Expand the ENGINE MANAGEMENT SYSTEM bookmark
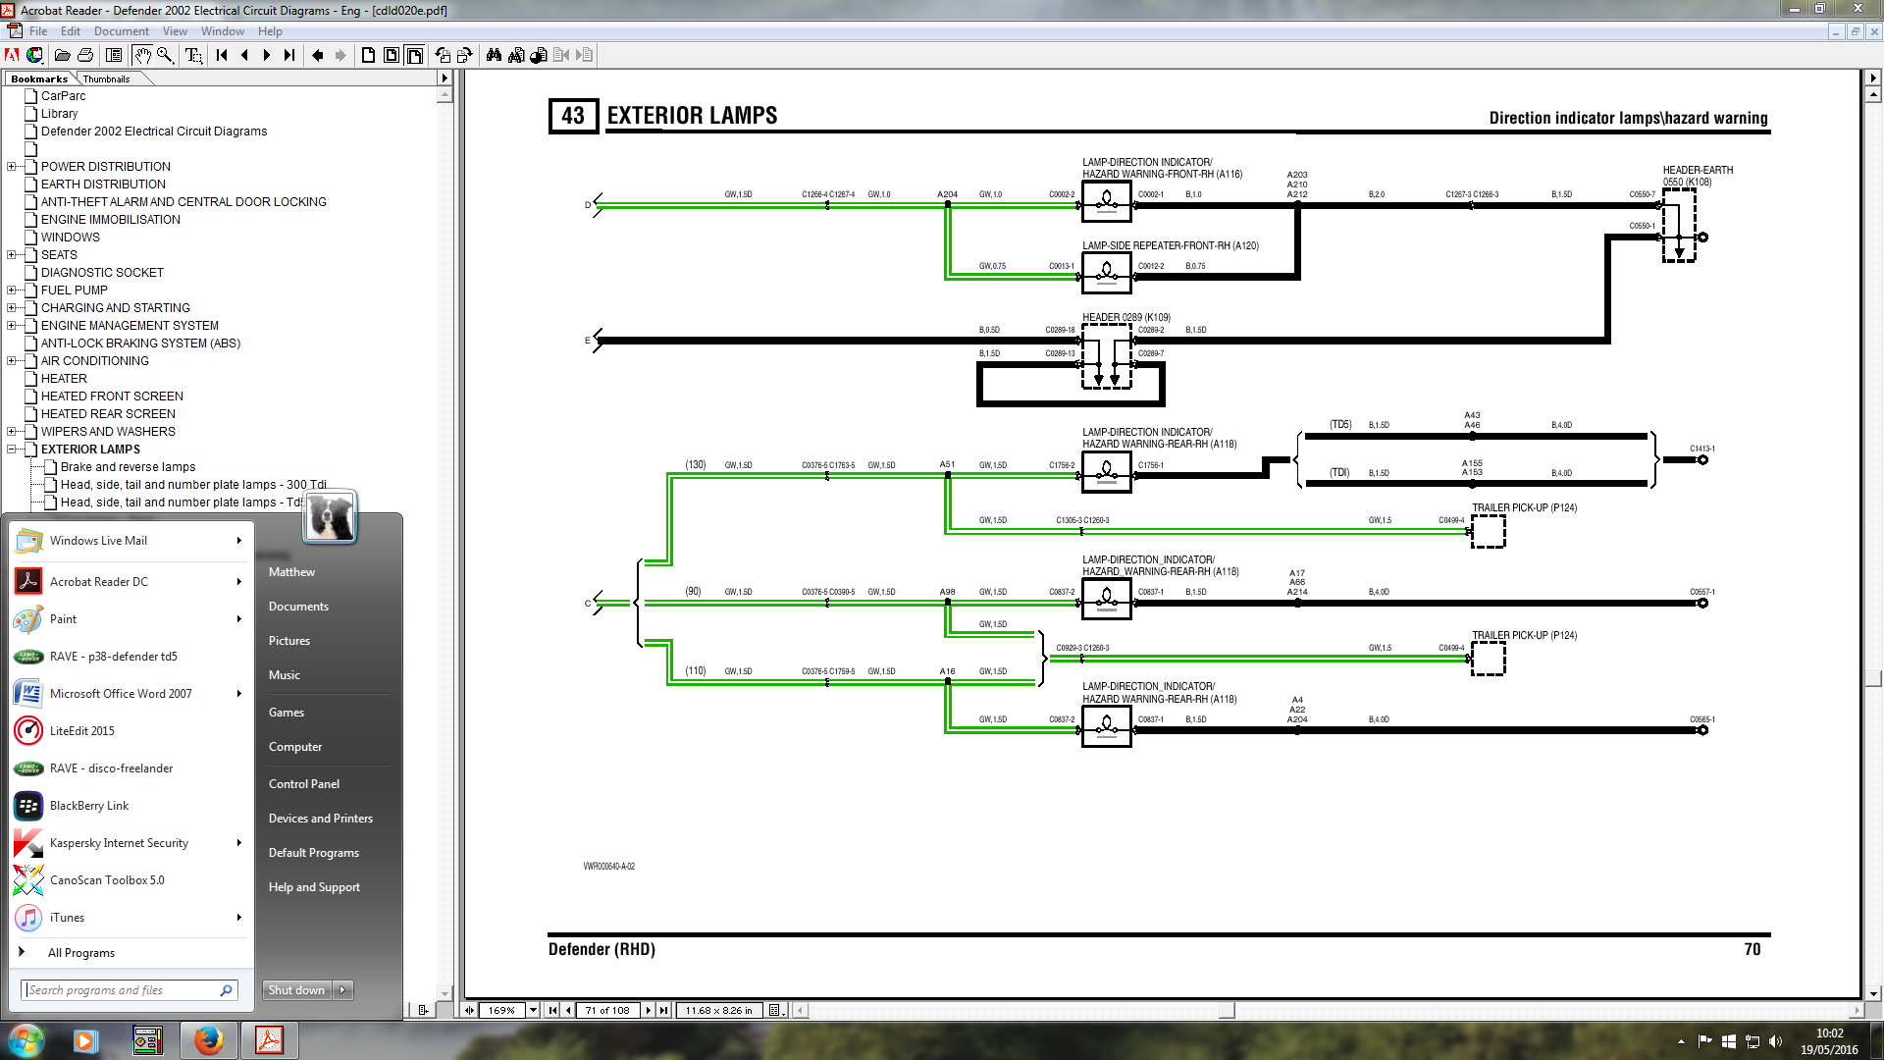This screenshot has width=1884, height=1060. [x=12, y=326]
